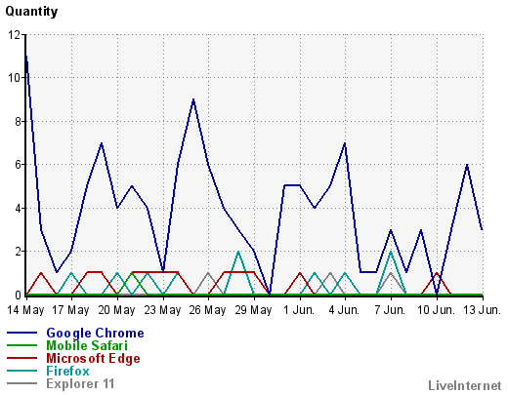Click the Google Chrome legend label
508x395 pixels.
[95, 333]
